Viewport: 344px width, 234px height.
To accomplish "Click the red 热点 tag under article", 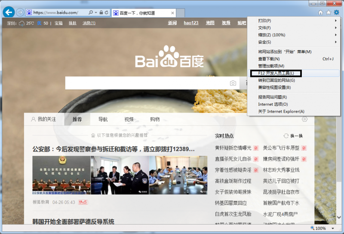I will click(x=83, y=202).
